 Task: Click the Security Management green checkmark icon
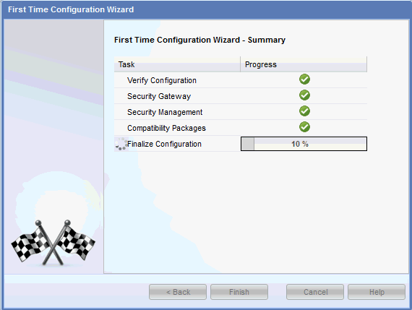click(304, 111)
